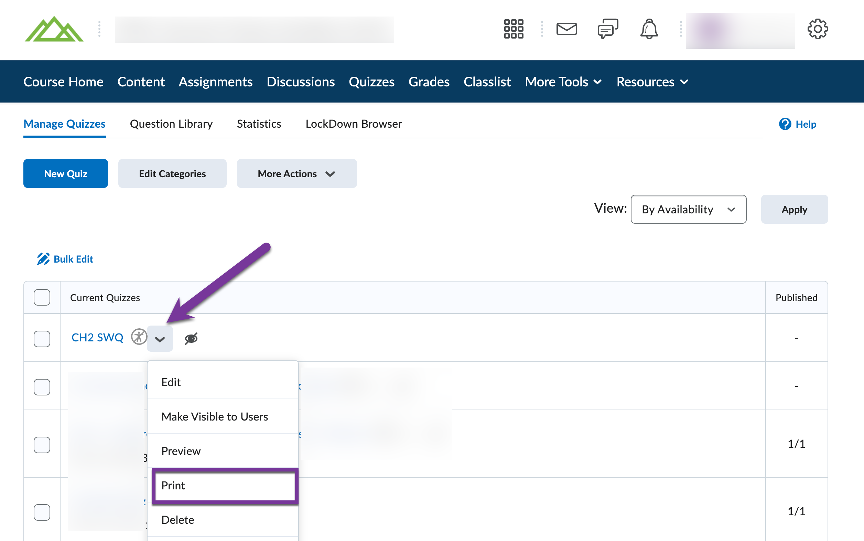
Task: Check the checkbox next to CH2 SWQ
Action: pyautogui.click(x=42, y=338)
